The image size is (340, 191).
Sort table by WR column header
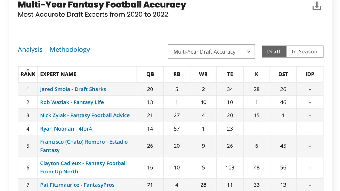pos(203,74)
